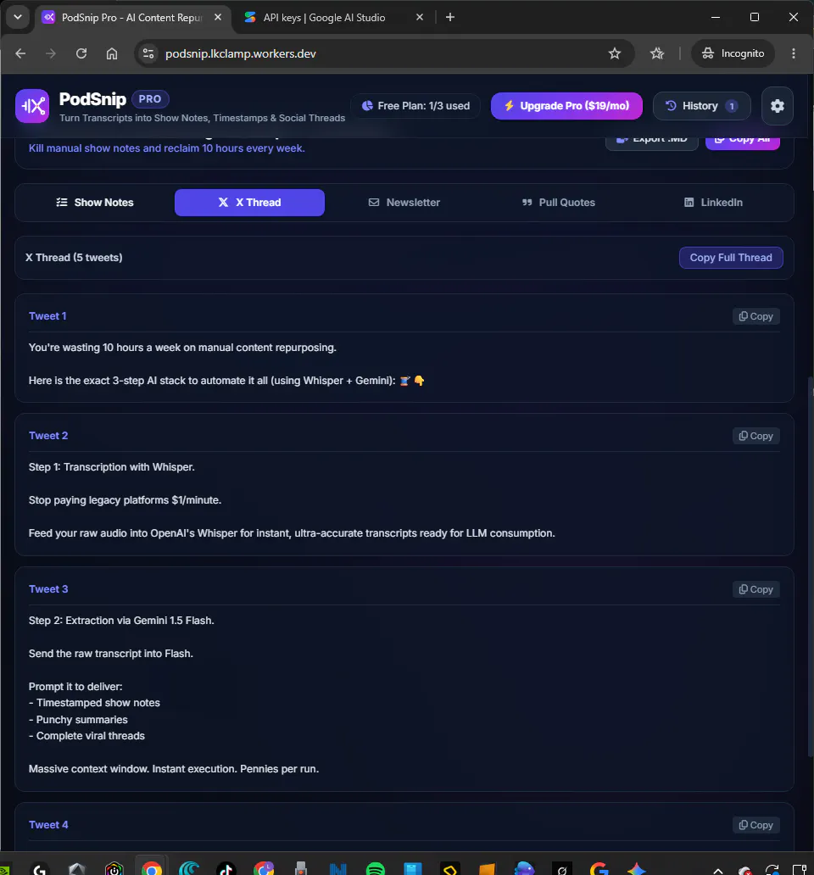Open the PodSnip settings gear
814x875 pixels.
tap(778, 106)
